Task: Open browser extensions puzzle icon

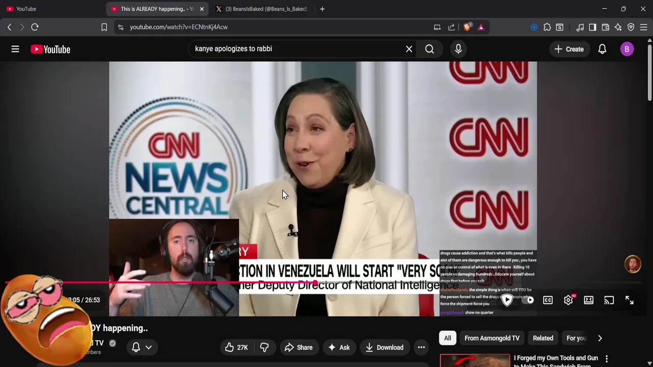Action: click(547, 27)
